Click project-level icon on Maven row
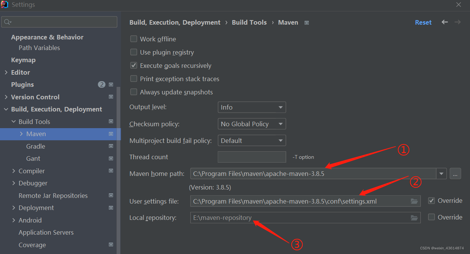This screenshot has height=254, width=470. (111, 134)
